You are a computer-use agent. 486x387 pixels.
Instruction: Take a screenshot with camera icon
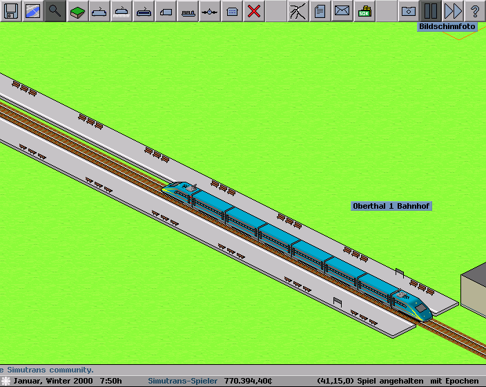click(409, 10)
